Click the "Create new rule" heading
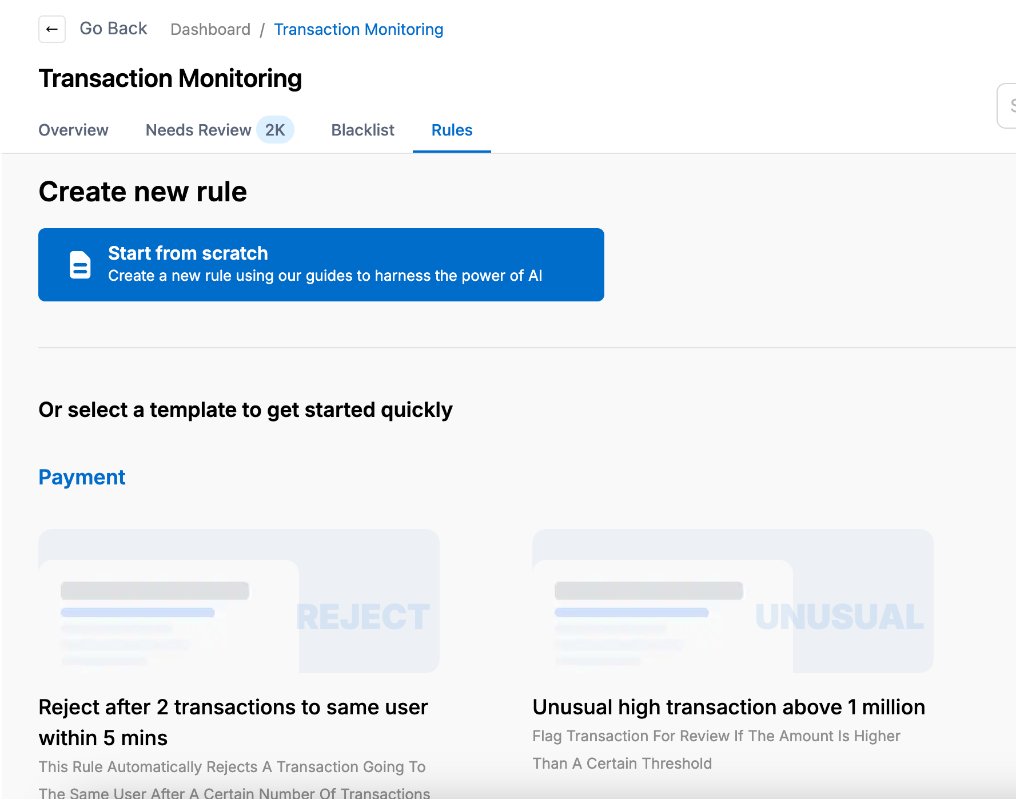Image resolution: width=1016 pixels, height=799 pixels. click(x=142, y=192)
